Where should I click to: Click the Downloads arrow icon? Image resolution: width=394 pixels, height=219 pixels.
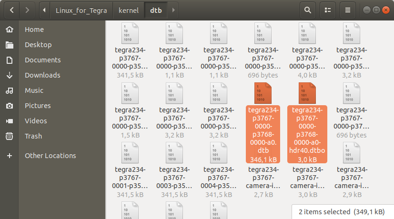coord(10,75)
